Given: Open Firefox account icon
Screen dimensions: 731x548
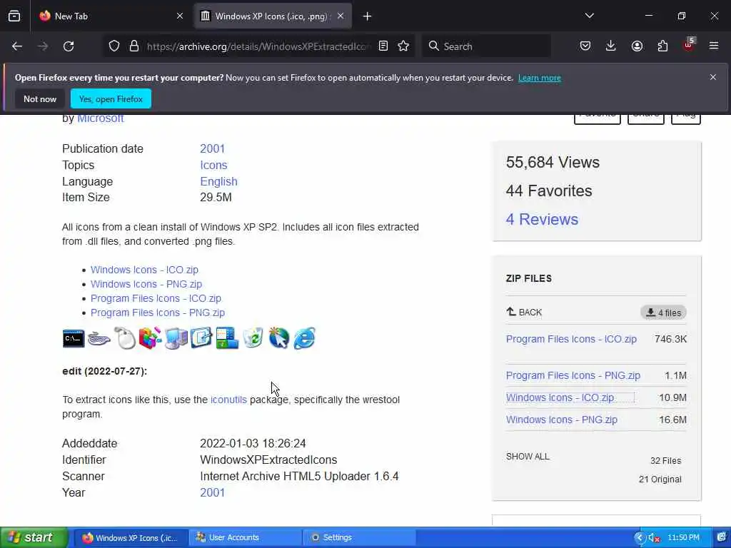Looking at the screenshot, I should pos(637,46).
